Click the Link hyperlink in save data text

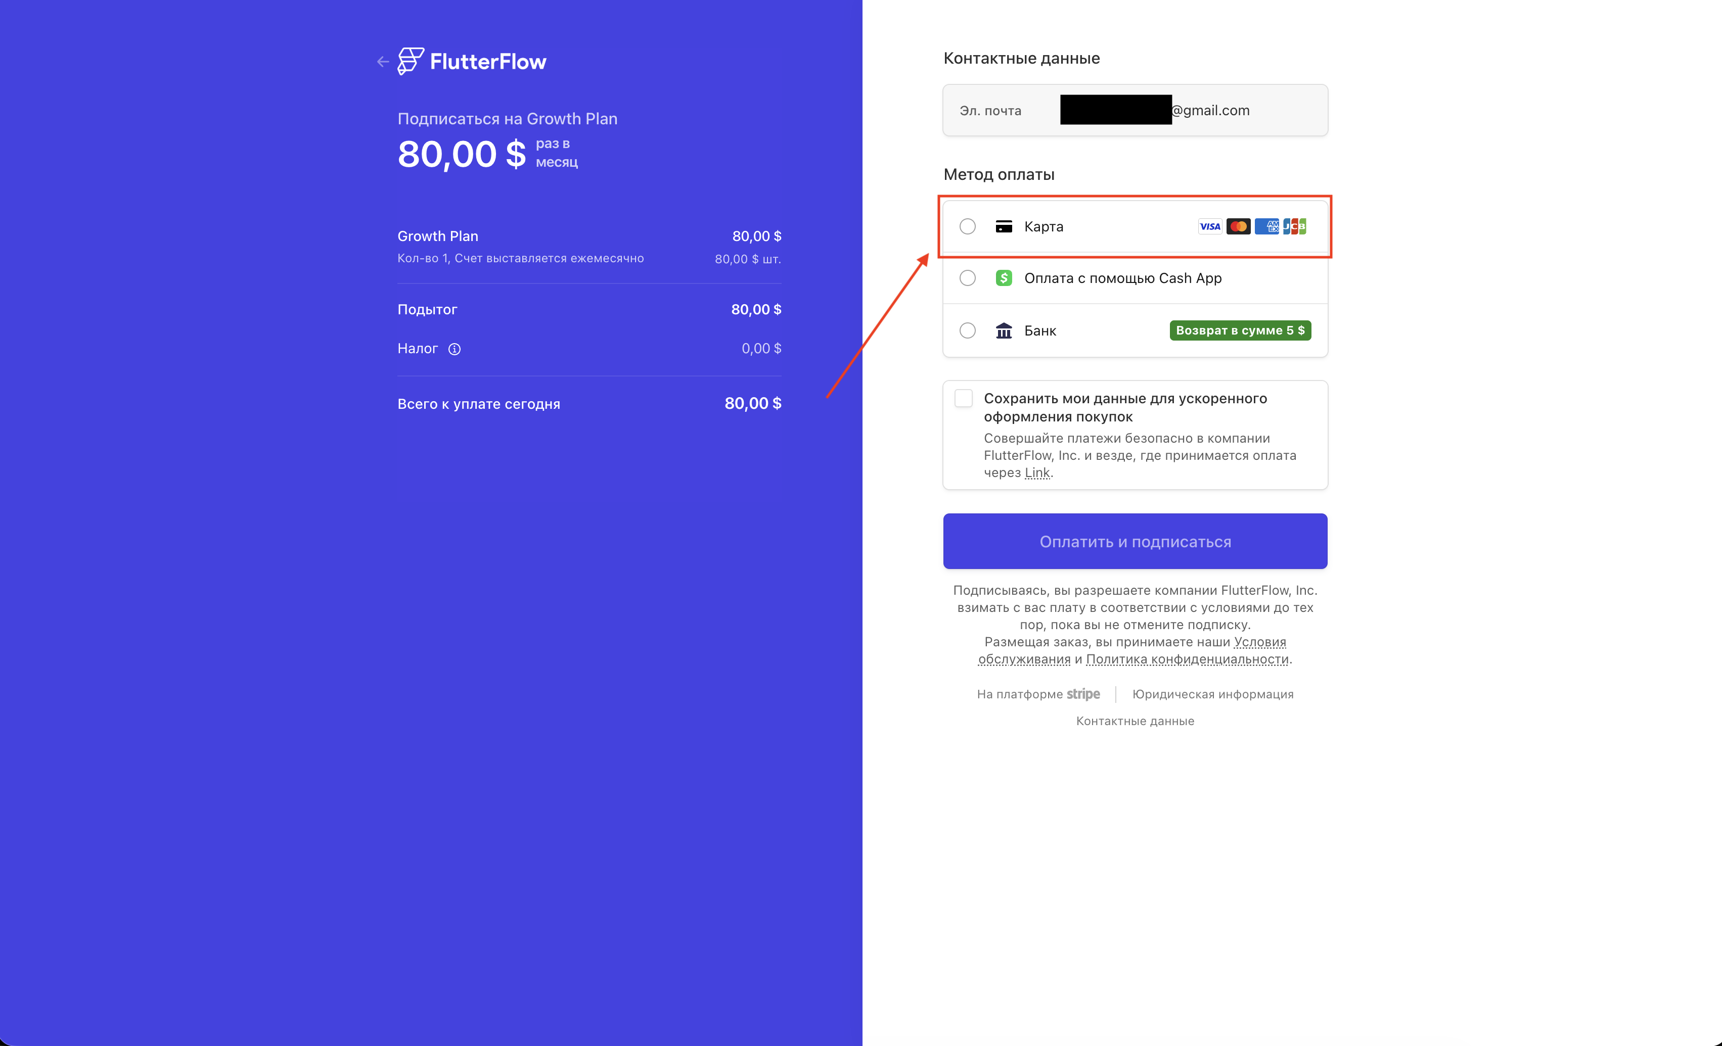coord(1037,473)
